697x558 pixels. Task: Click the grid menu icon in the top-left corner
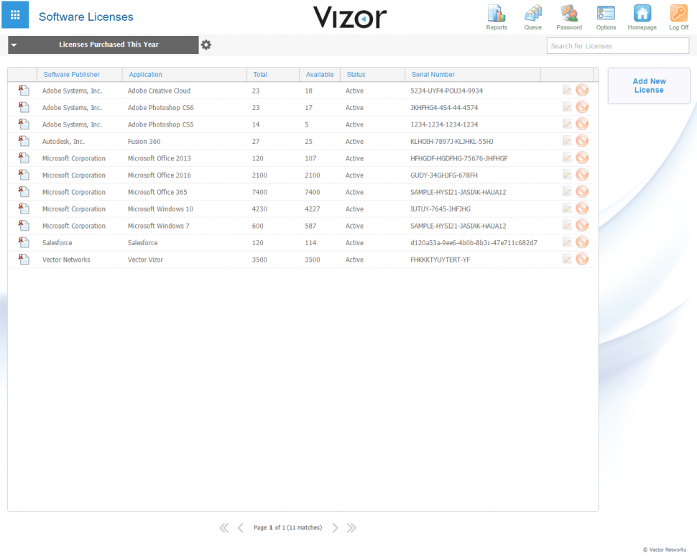pyautogui.click(x=14, y=14)
